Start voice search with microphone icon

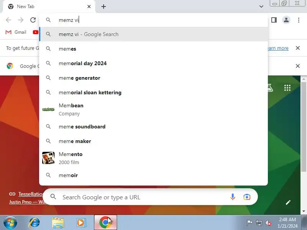(233, 197)
